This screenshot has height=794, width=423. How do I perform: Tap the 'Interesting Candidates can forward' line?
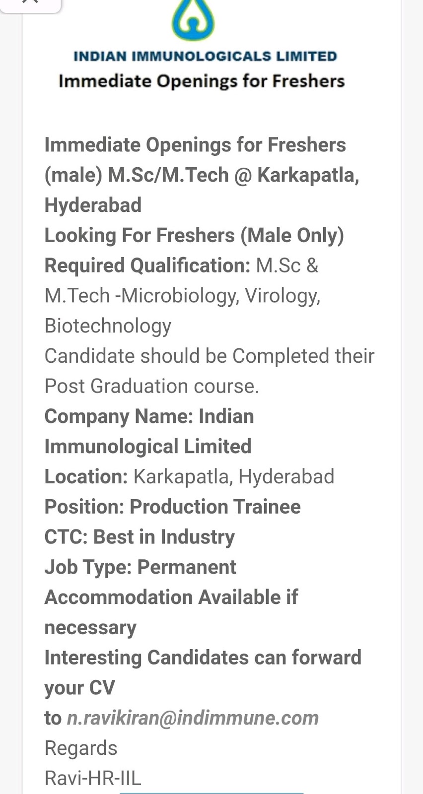click(203, 658)
